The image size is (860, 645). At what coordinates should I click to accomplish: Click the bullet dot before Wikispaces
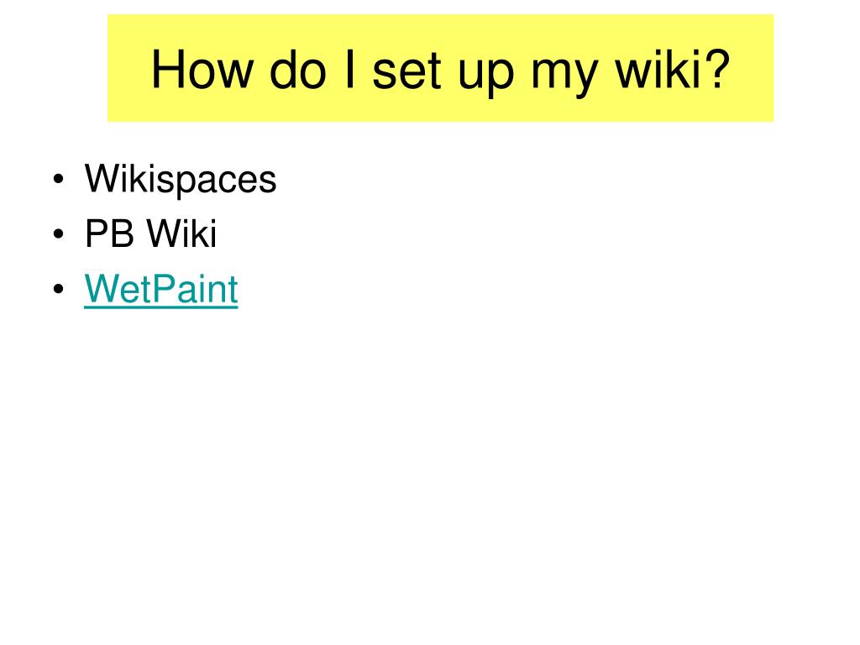pyautogui.click(x=59, y=180)
